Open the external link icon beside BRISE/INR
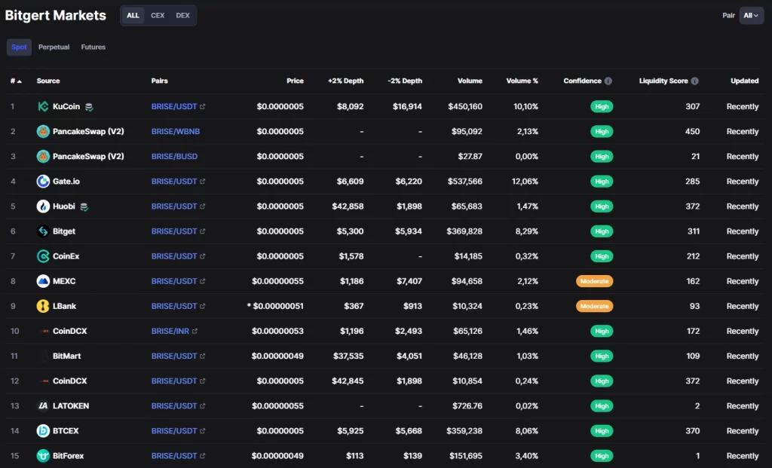The height and width of the screenshot is (468, 772). coord(195,331)
